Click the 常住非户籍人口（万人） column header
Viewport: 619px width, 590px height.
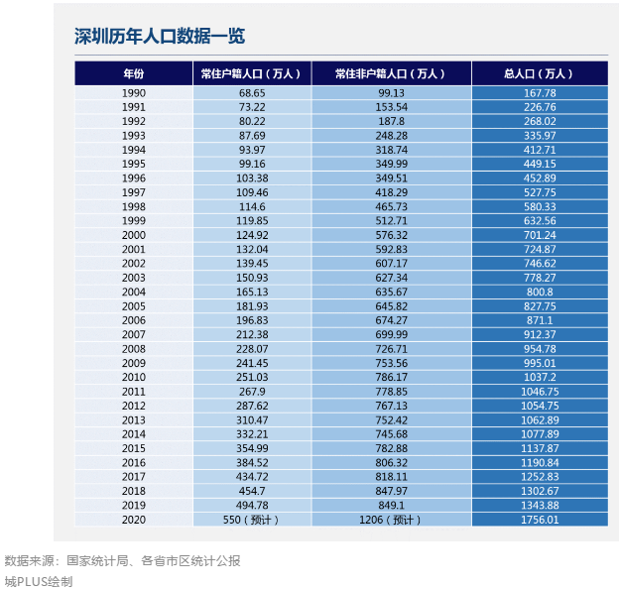coord(391,73)
